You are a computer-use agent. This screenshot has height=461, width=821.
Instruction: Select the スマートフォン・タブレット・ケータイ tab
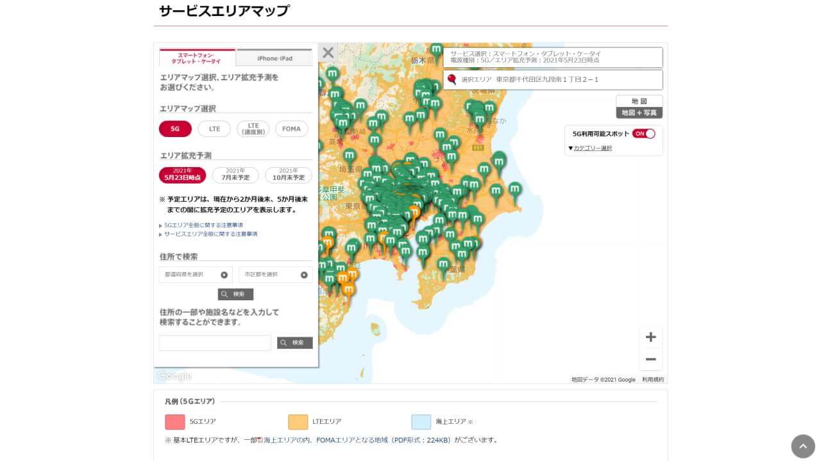[197, 57]
